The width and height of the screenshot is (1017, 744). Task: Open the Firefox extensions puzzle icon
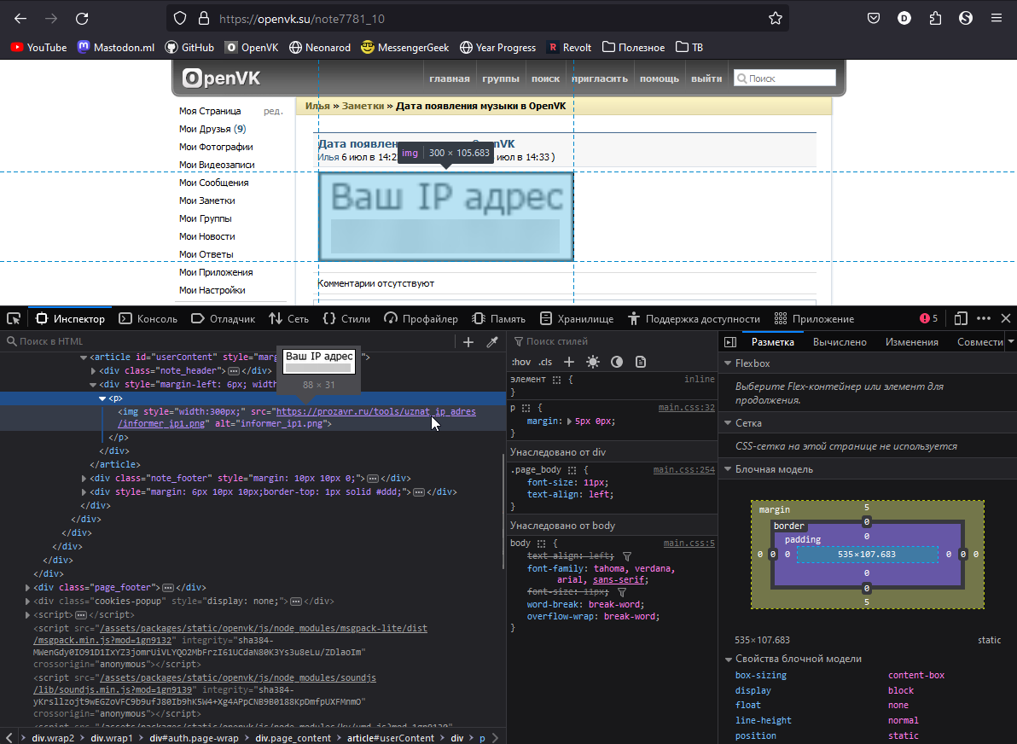pos(935,17)
